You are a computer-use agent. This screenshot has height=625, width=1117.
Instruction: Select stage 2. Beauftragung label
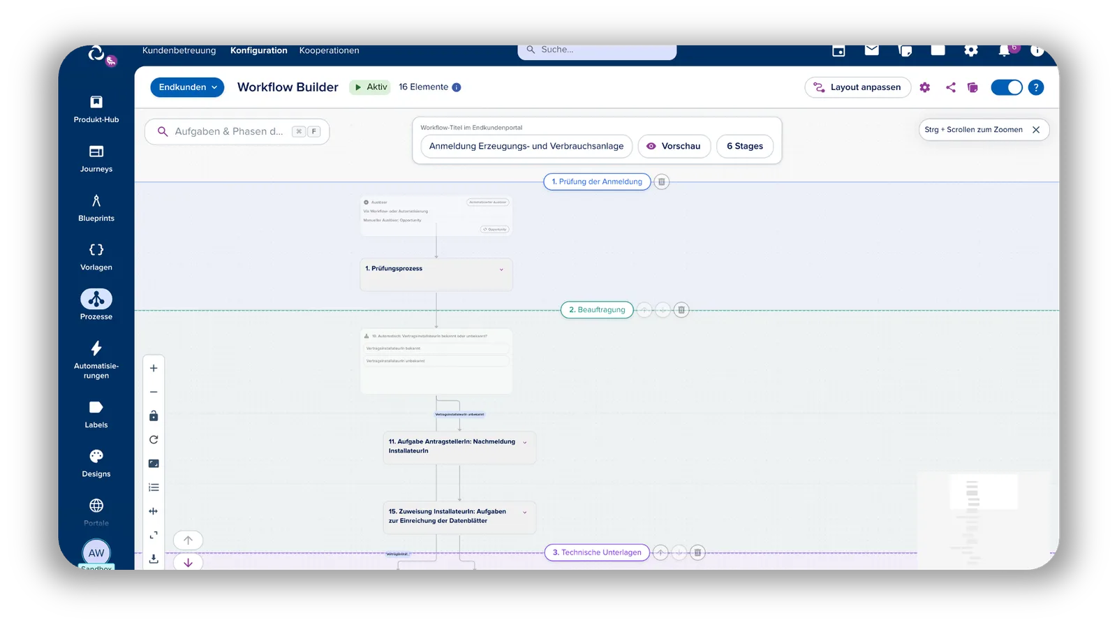(597, 309)
